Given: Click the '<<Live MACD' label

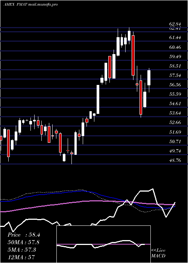Looking at the screenshot, I should [x=158, y=253].
